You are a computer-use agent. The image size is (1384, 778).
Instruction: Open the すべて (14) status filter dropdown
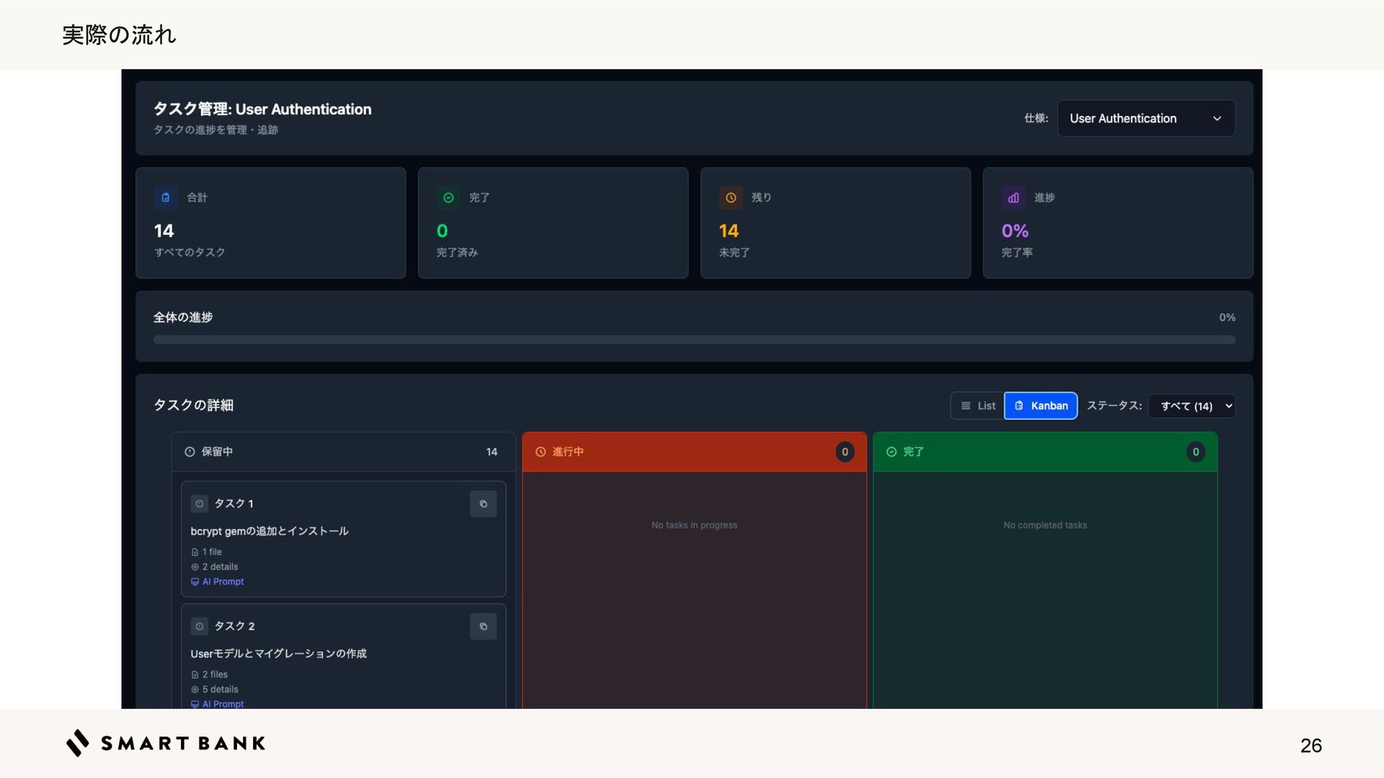point(1191,406)
